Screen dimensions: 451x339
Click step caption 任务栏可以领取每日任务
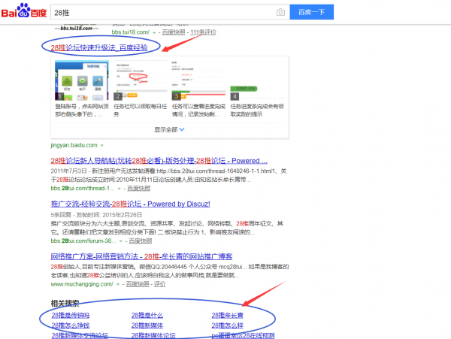[141, 110]
